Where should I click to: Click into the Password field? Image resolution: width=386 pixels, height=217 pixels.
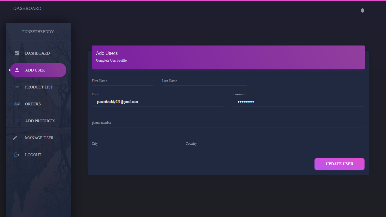tap(298, 102)
